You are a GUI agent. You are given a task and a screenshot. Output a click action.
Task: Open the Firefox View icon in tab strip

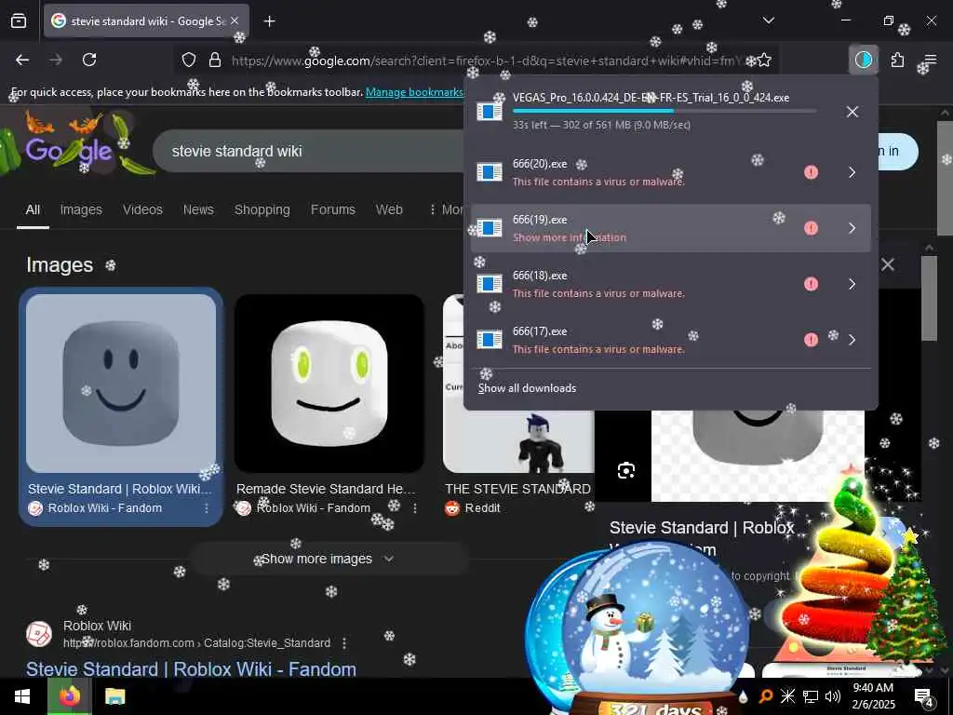19,21
